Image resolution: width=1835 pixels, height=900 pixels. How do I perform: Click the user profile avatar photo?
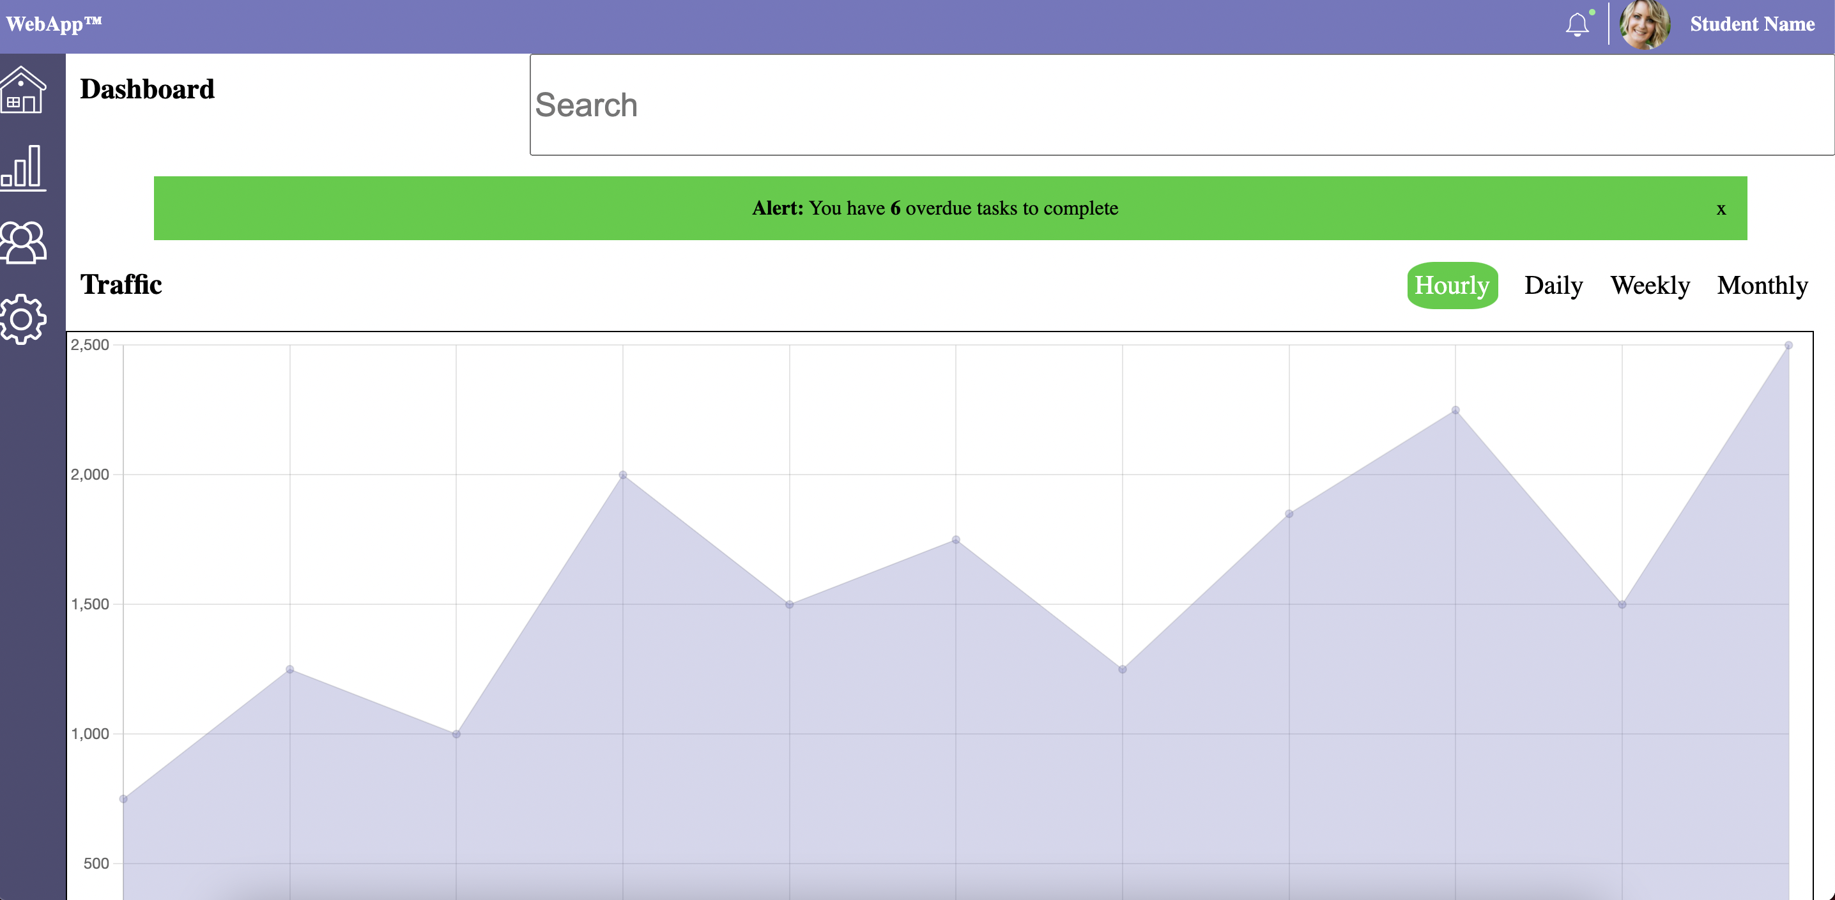pyautogui.click(x=1644, y=25)
